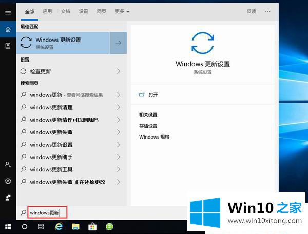Open the settings gear in left sidebar
The height and width of the screenshot is (234, 308).
pos(8,181)
